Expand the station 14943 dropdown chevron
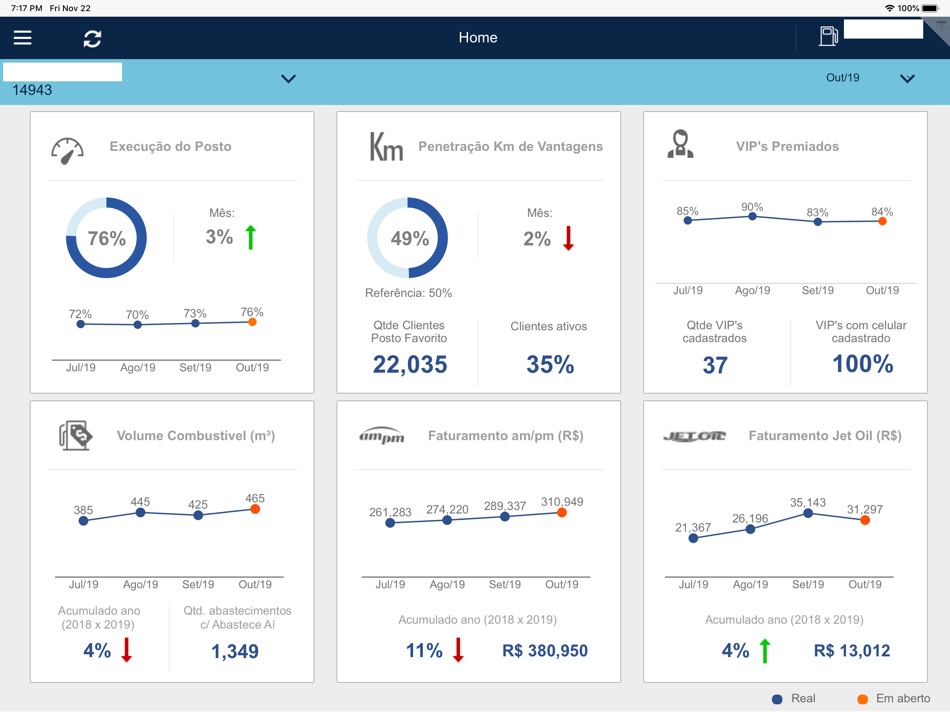Image resolution: width=950 pixels, height=712 pixels. [x=288, y=79]
